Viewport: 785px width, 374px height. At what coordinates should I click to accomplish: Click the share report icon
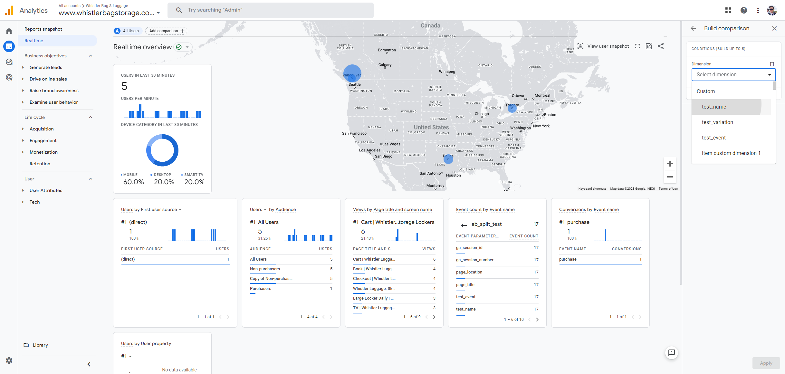(x=661, y=46)
